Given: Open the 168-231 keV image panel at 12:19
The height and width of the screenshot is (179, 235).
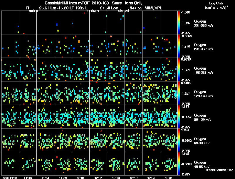Looking at the screenshot, I should point(133,69).
